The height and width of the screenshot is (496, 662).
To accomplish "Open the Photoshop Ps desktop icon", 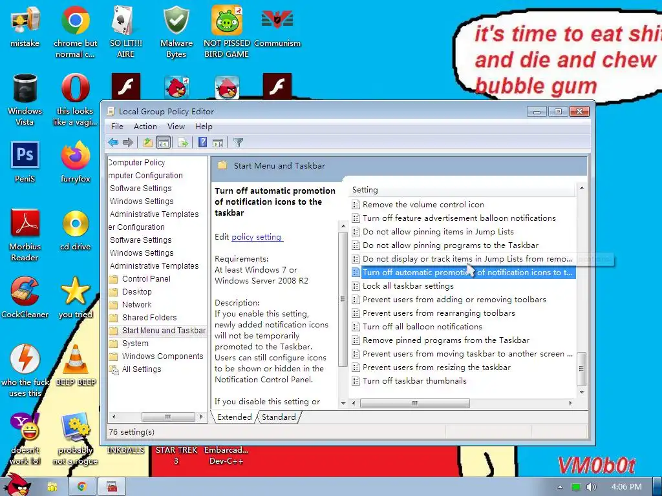I will tap(25, 162).
